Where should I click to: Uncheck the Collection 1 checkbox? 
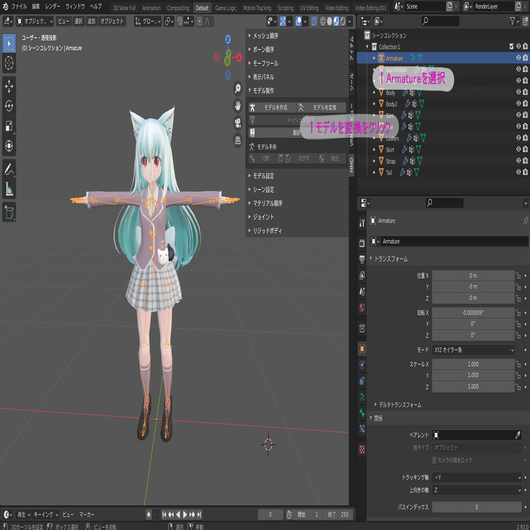tap(511, 46)
